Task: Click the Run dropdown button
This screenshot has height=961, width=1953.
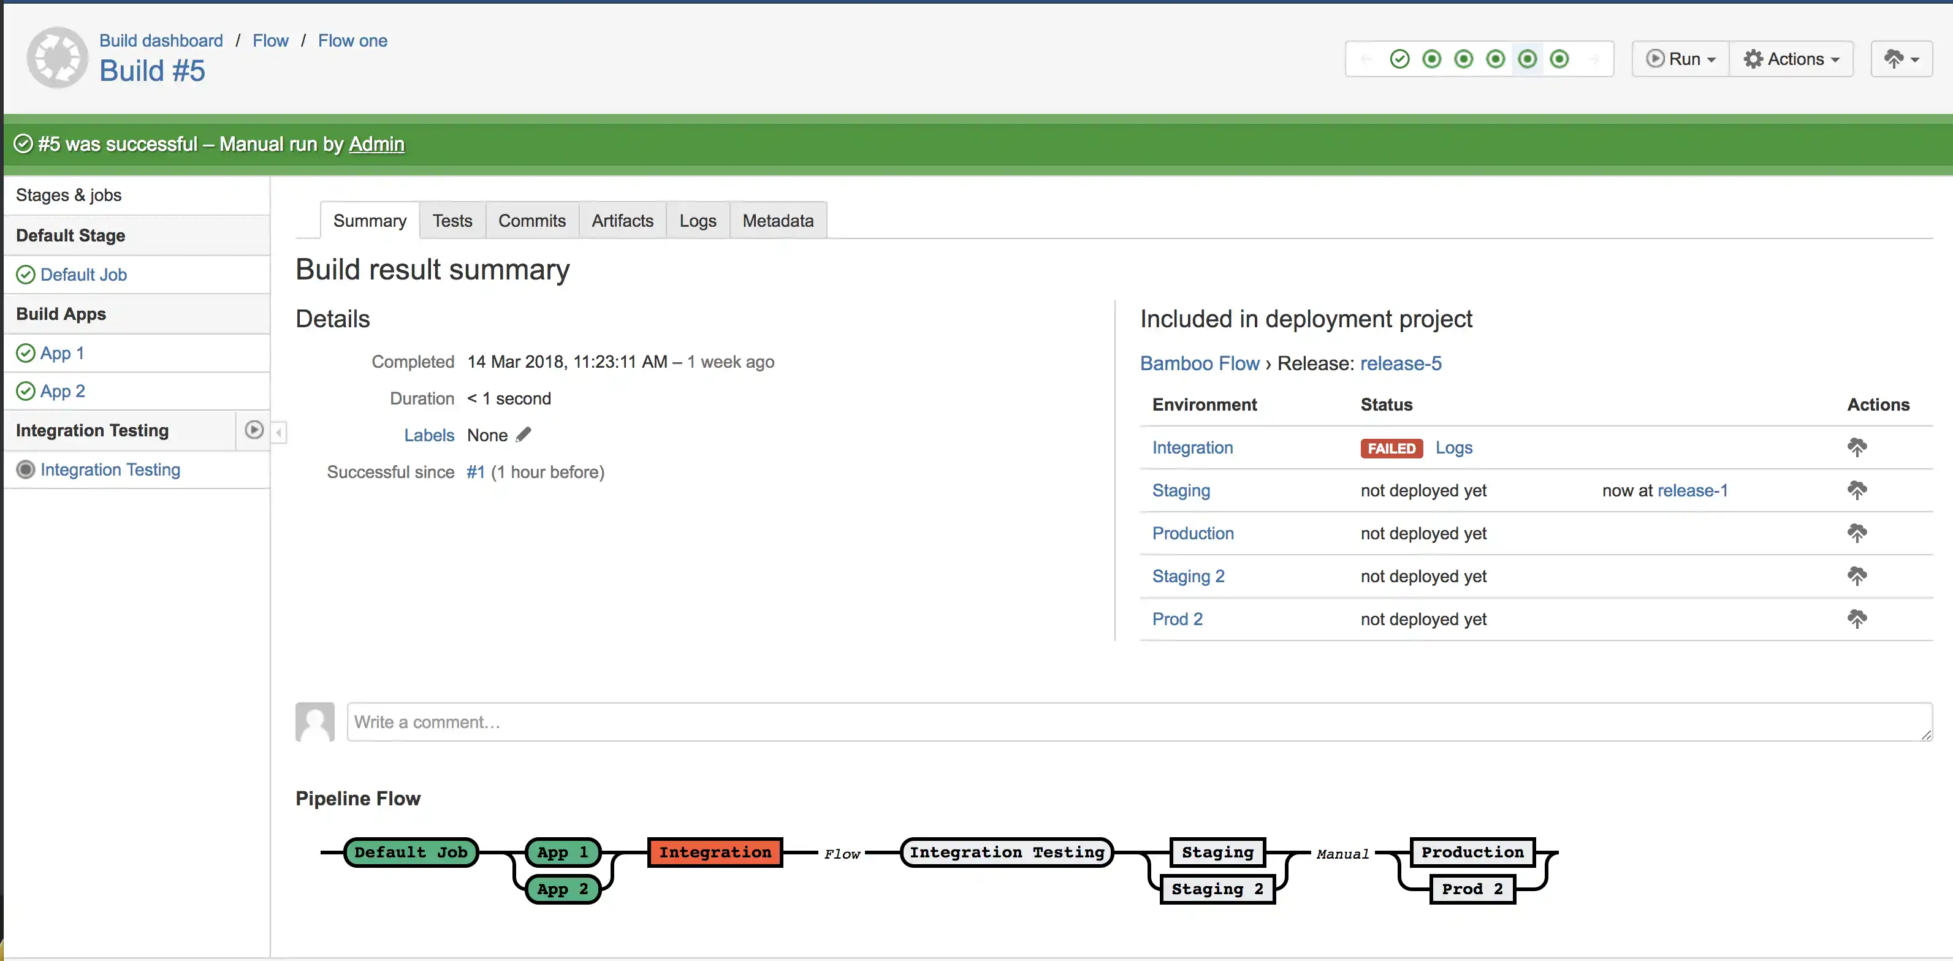Action: click(1680, 58)
